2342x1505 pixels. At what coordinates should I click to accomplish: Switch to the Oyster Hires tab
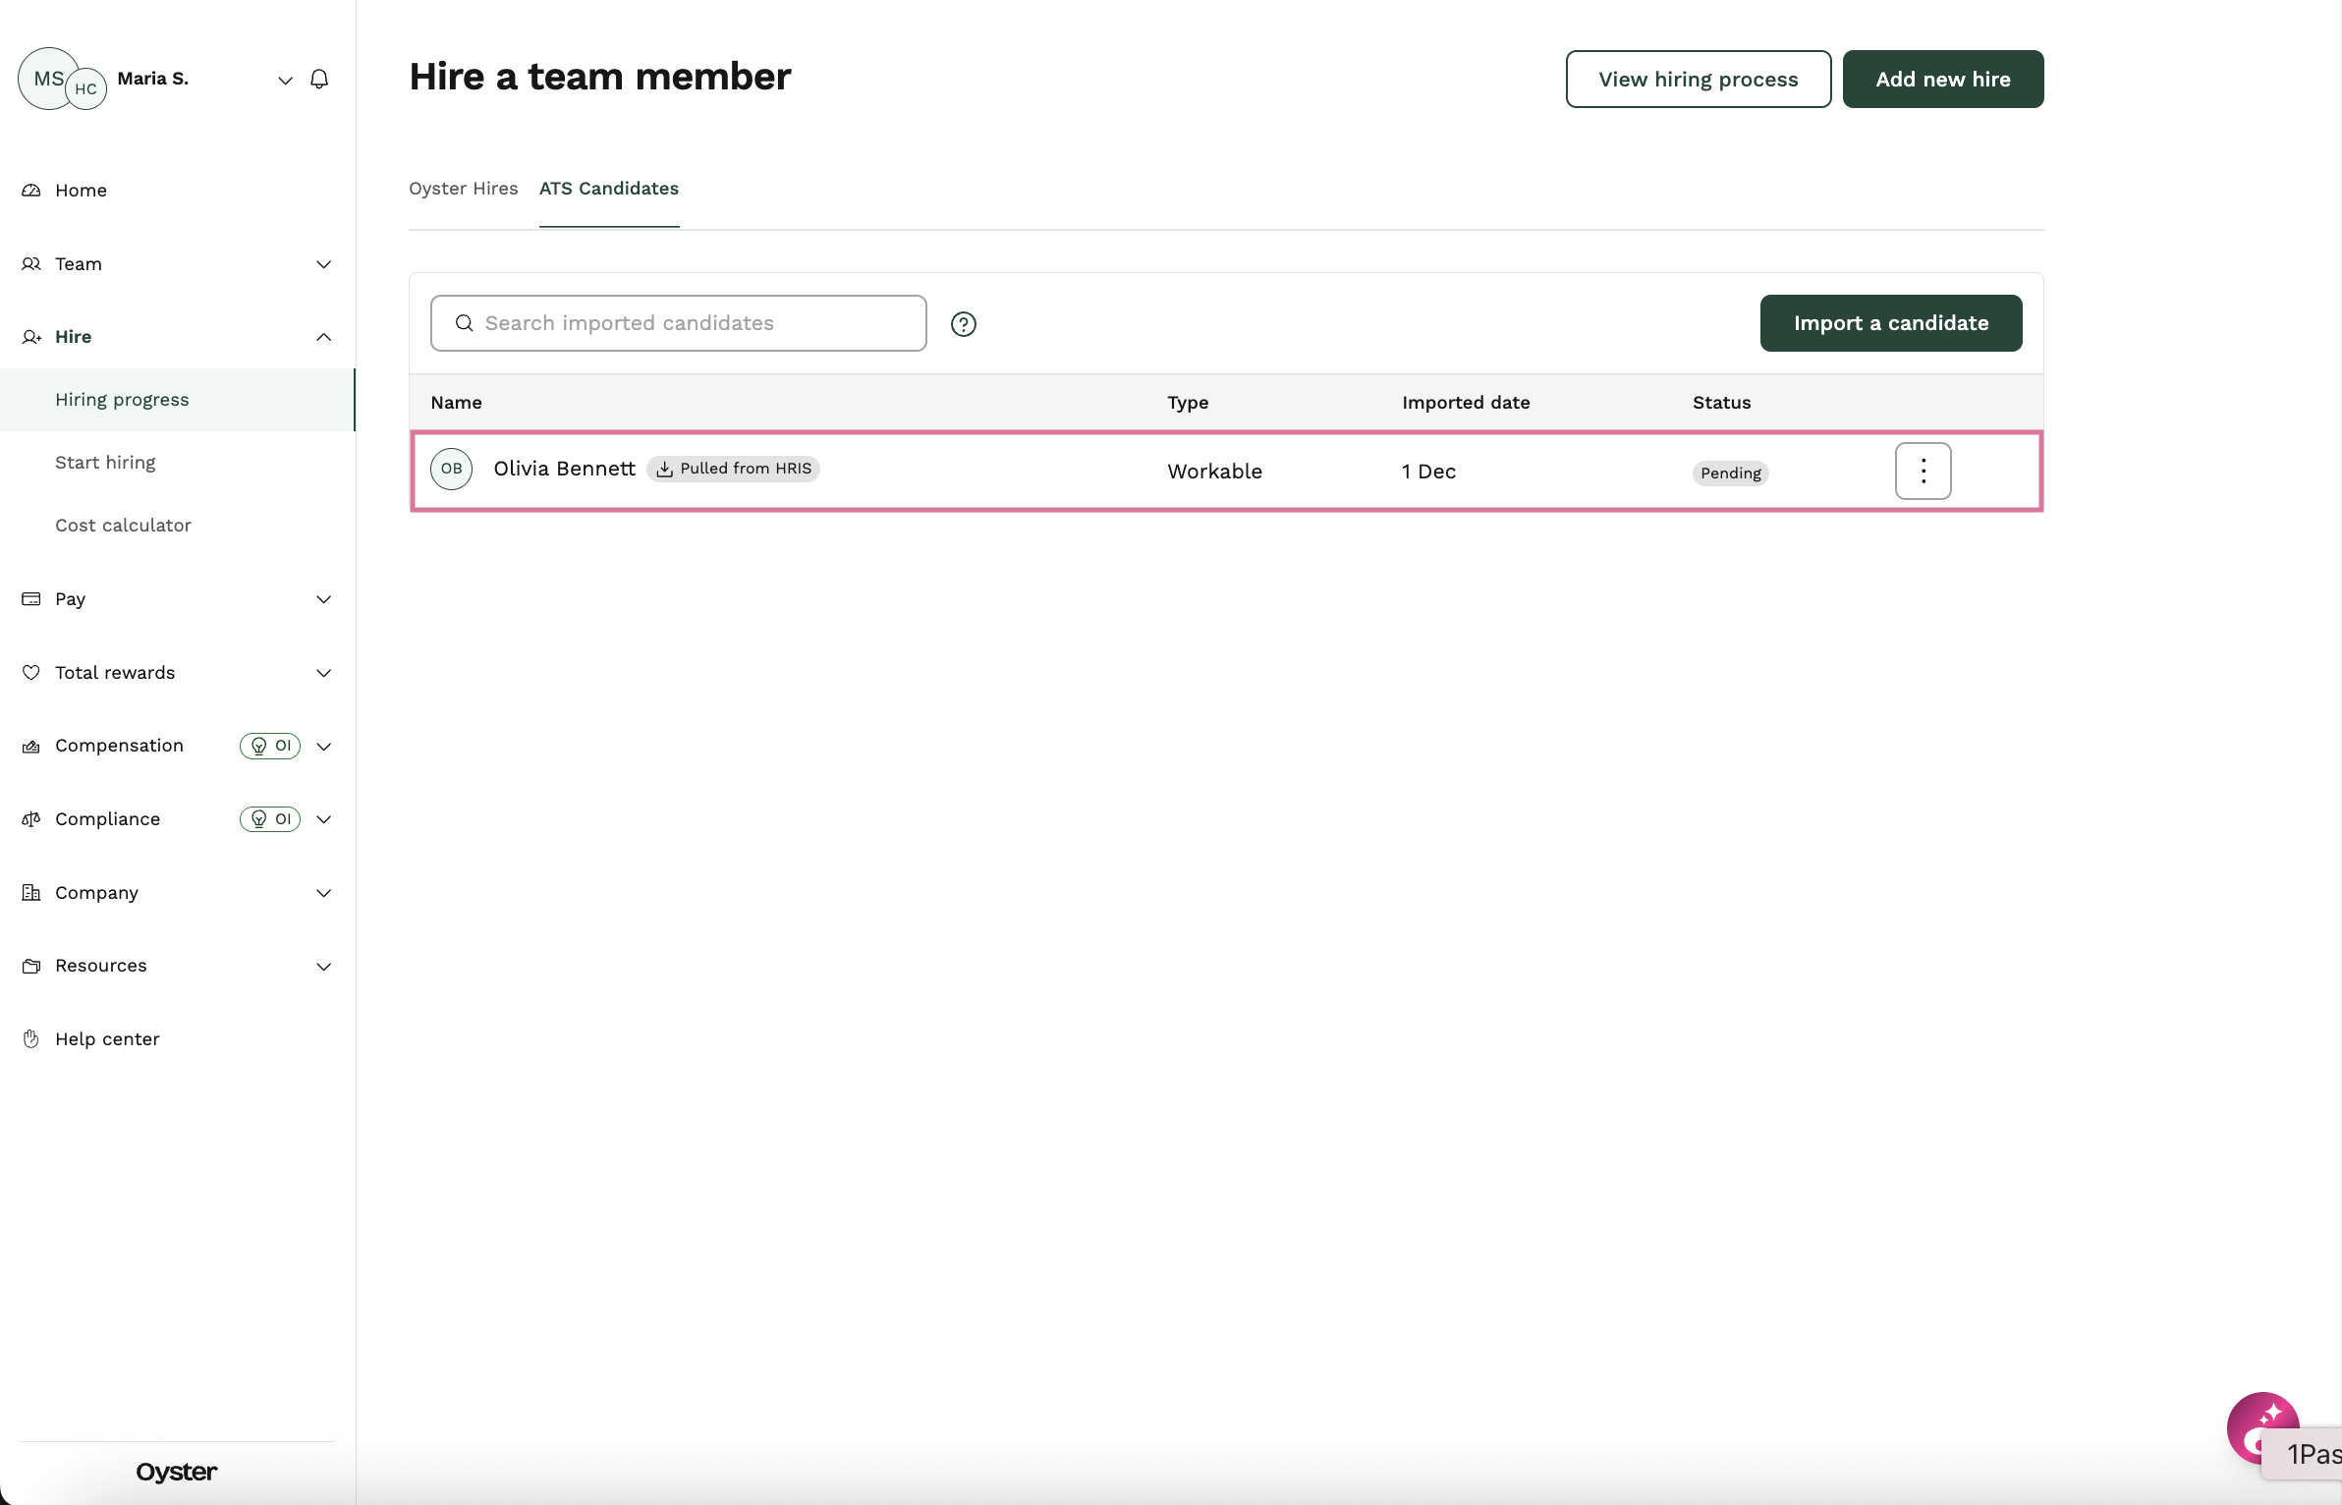(464, 189)
